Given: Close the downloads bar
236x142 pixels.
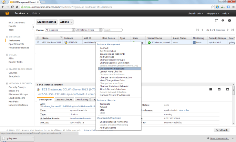Looking at the screenshot, I should pyautogui.click(x=233, y=138).
